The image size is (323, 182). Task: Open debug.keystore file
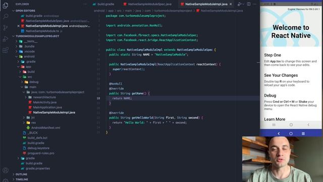pyautogui.click(x=38, y=148)
